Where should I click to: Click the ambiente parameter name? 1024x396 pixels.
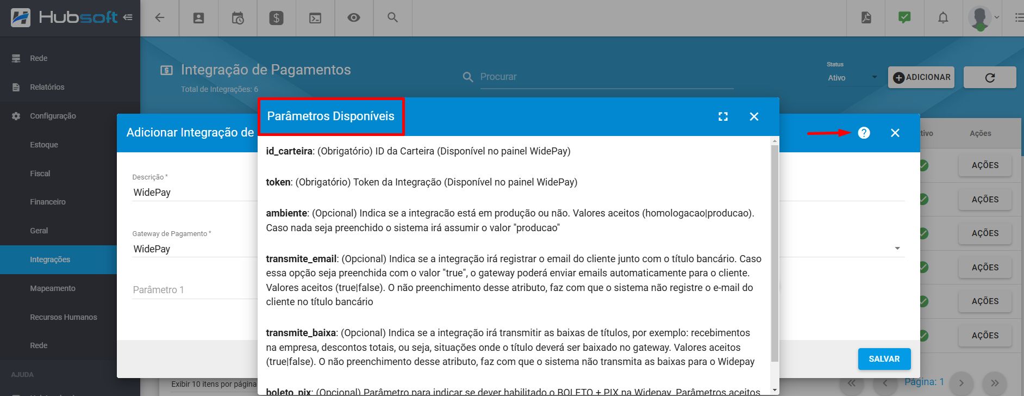287,213
